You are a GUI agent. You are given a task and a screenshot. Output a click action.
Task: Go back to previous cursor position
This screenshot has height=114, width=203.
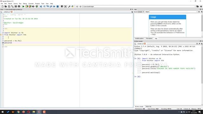(77, 6)
